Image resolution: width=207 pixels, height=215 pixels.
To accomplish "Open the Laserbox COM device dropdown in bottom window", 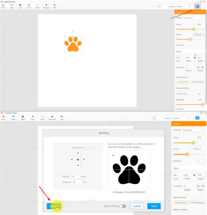I will point(174,118).
